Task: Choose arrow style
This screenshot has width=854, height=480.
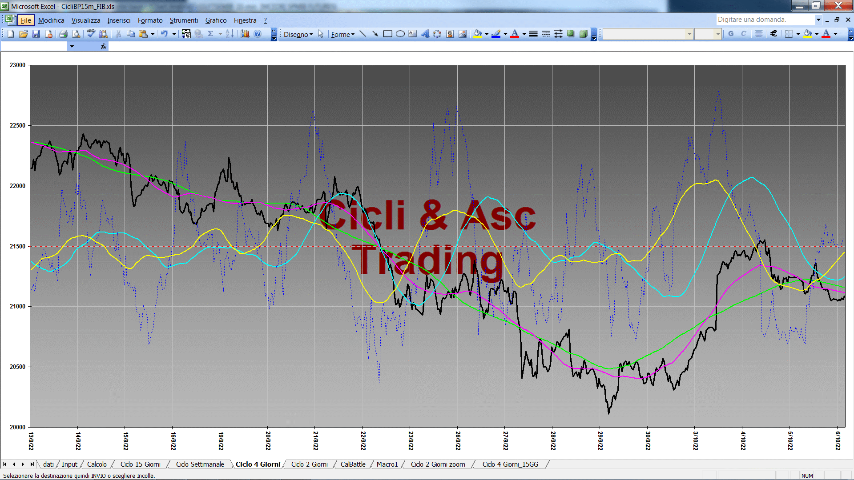Action: [558, 34]
